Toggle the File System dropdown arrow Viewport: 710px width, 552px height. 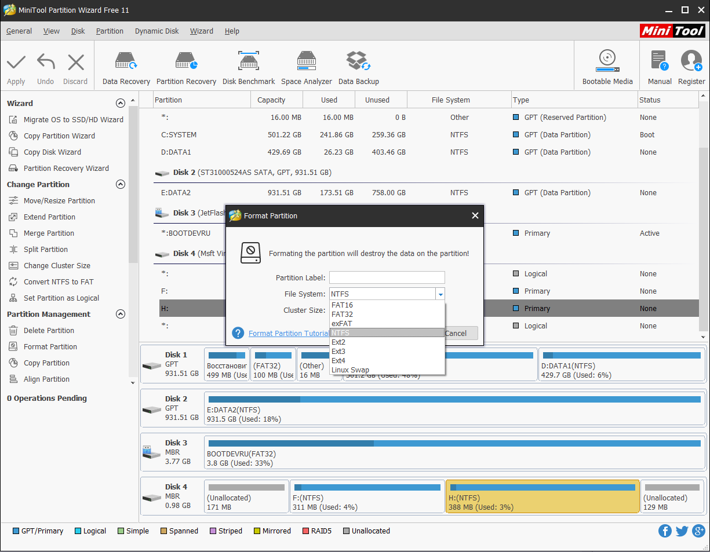coord(440,294)
